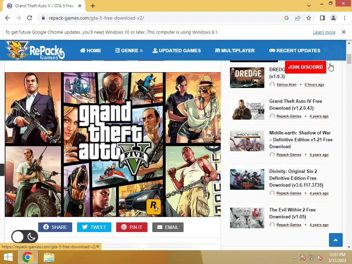Share the post on Facebook
This screenshot has height=264, width=352.
coord(55,227)
